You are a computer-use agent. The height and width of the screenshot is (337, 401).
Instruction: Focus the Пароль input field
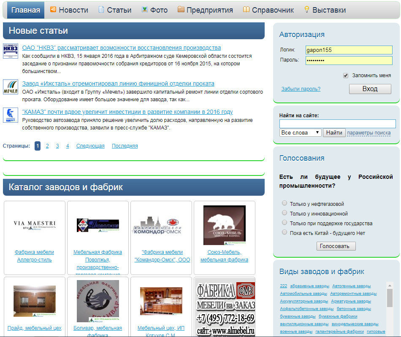coord(349,60)
